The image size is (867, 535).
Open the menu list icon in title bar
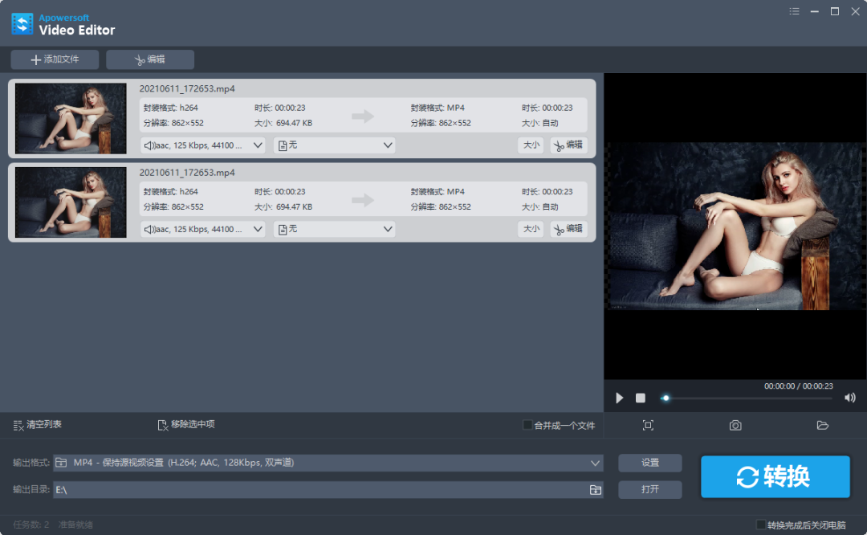click(794, 11)
